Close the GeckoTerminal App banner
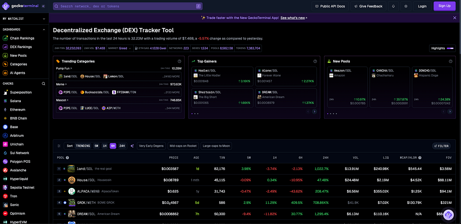The image size is (461, 224). [x=455, y=18]
